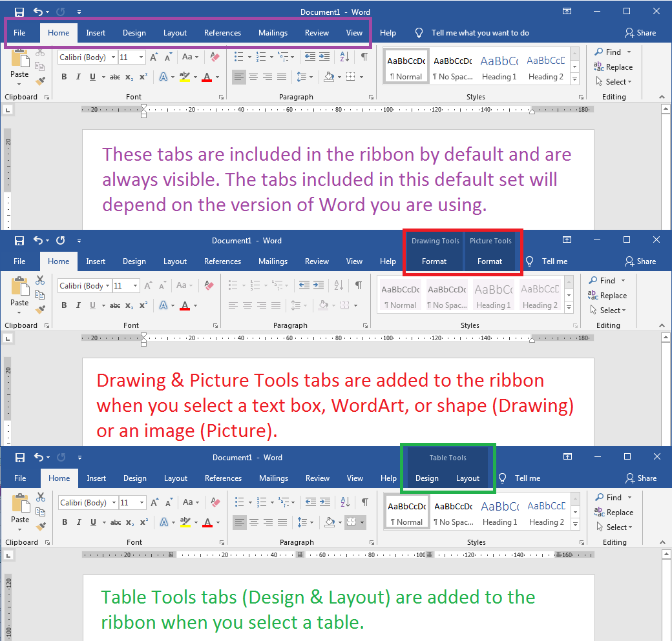Click Share button in top window

click(x=641, y=33)
